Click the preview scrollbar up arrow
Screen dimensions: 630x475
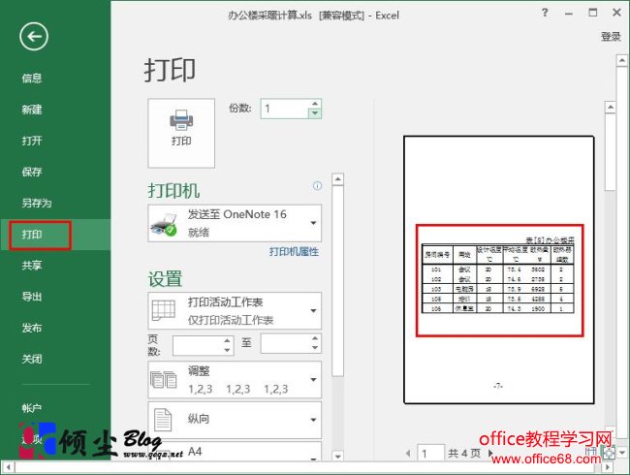point(611,108)
